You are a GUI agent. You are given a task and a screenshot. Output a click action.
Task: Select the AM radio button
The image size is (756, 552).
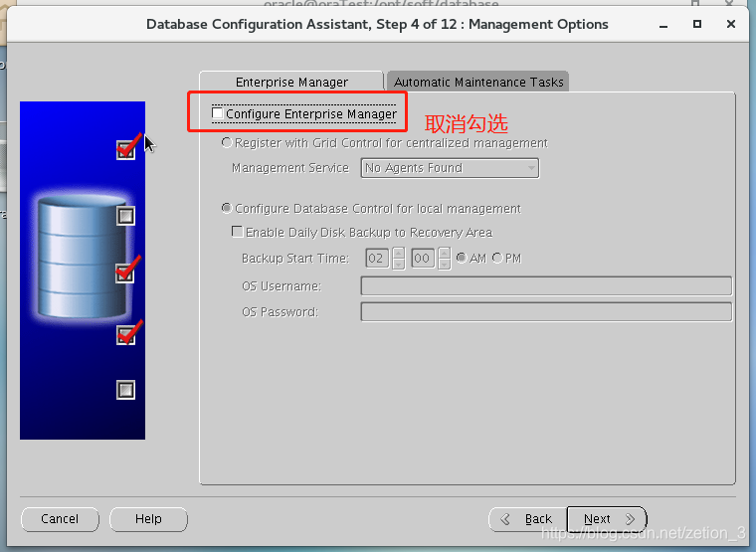462,258
